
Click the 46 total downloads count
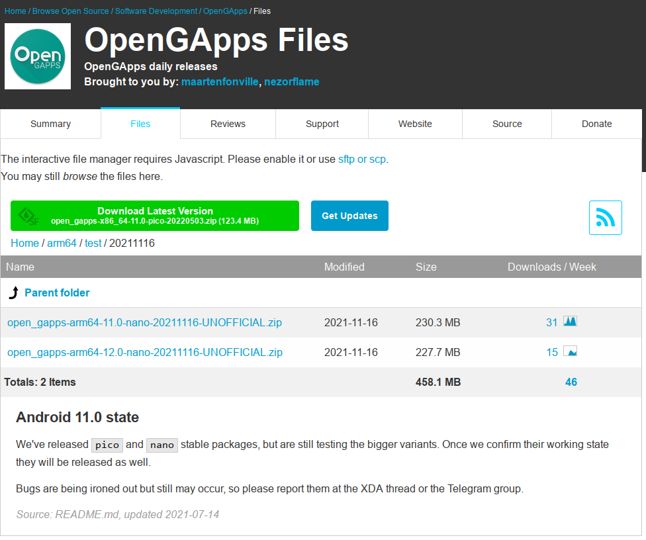[571, 382]
